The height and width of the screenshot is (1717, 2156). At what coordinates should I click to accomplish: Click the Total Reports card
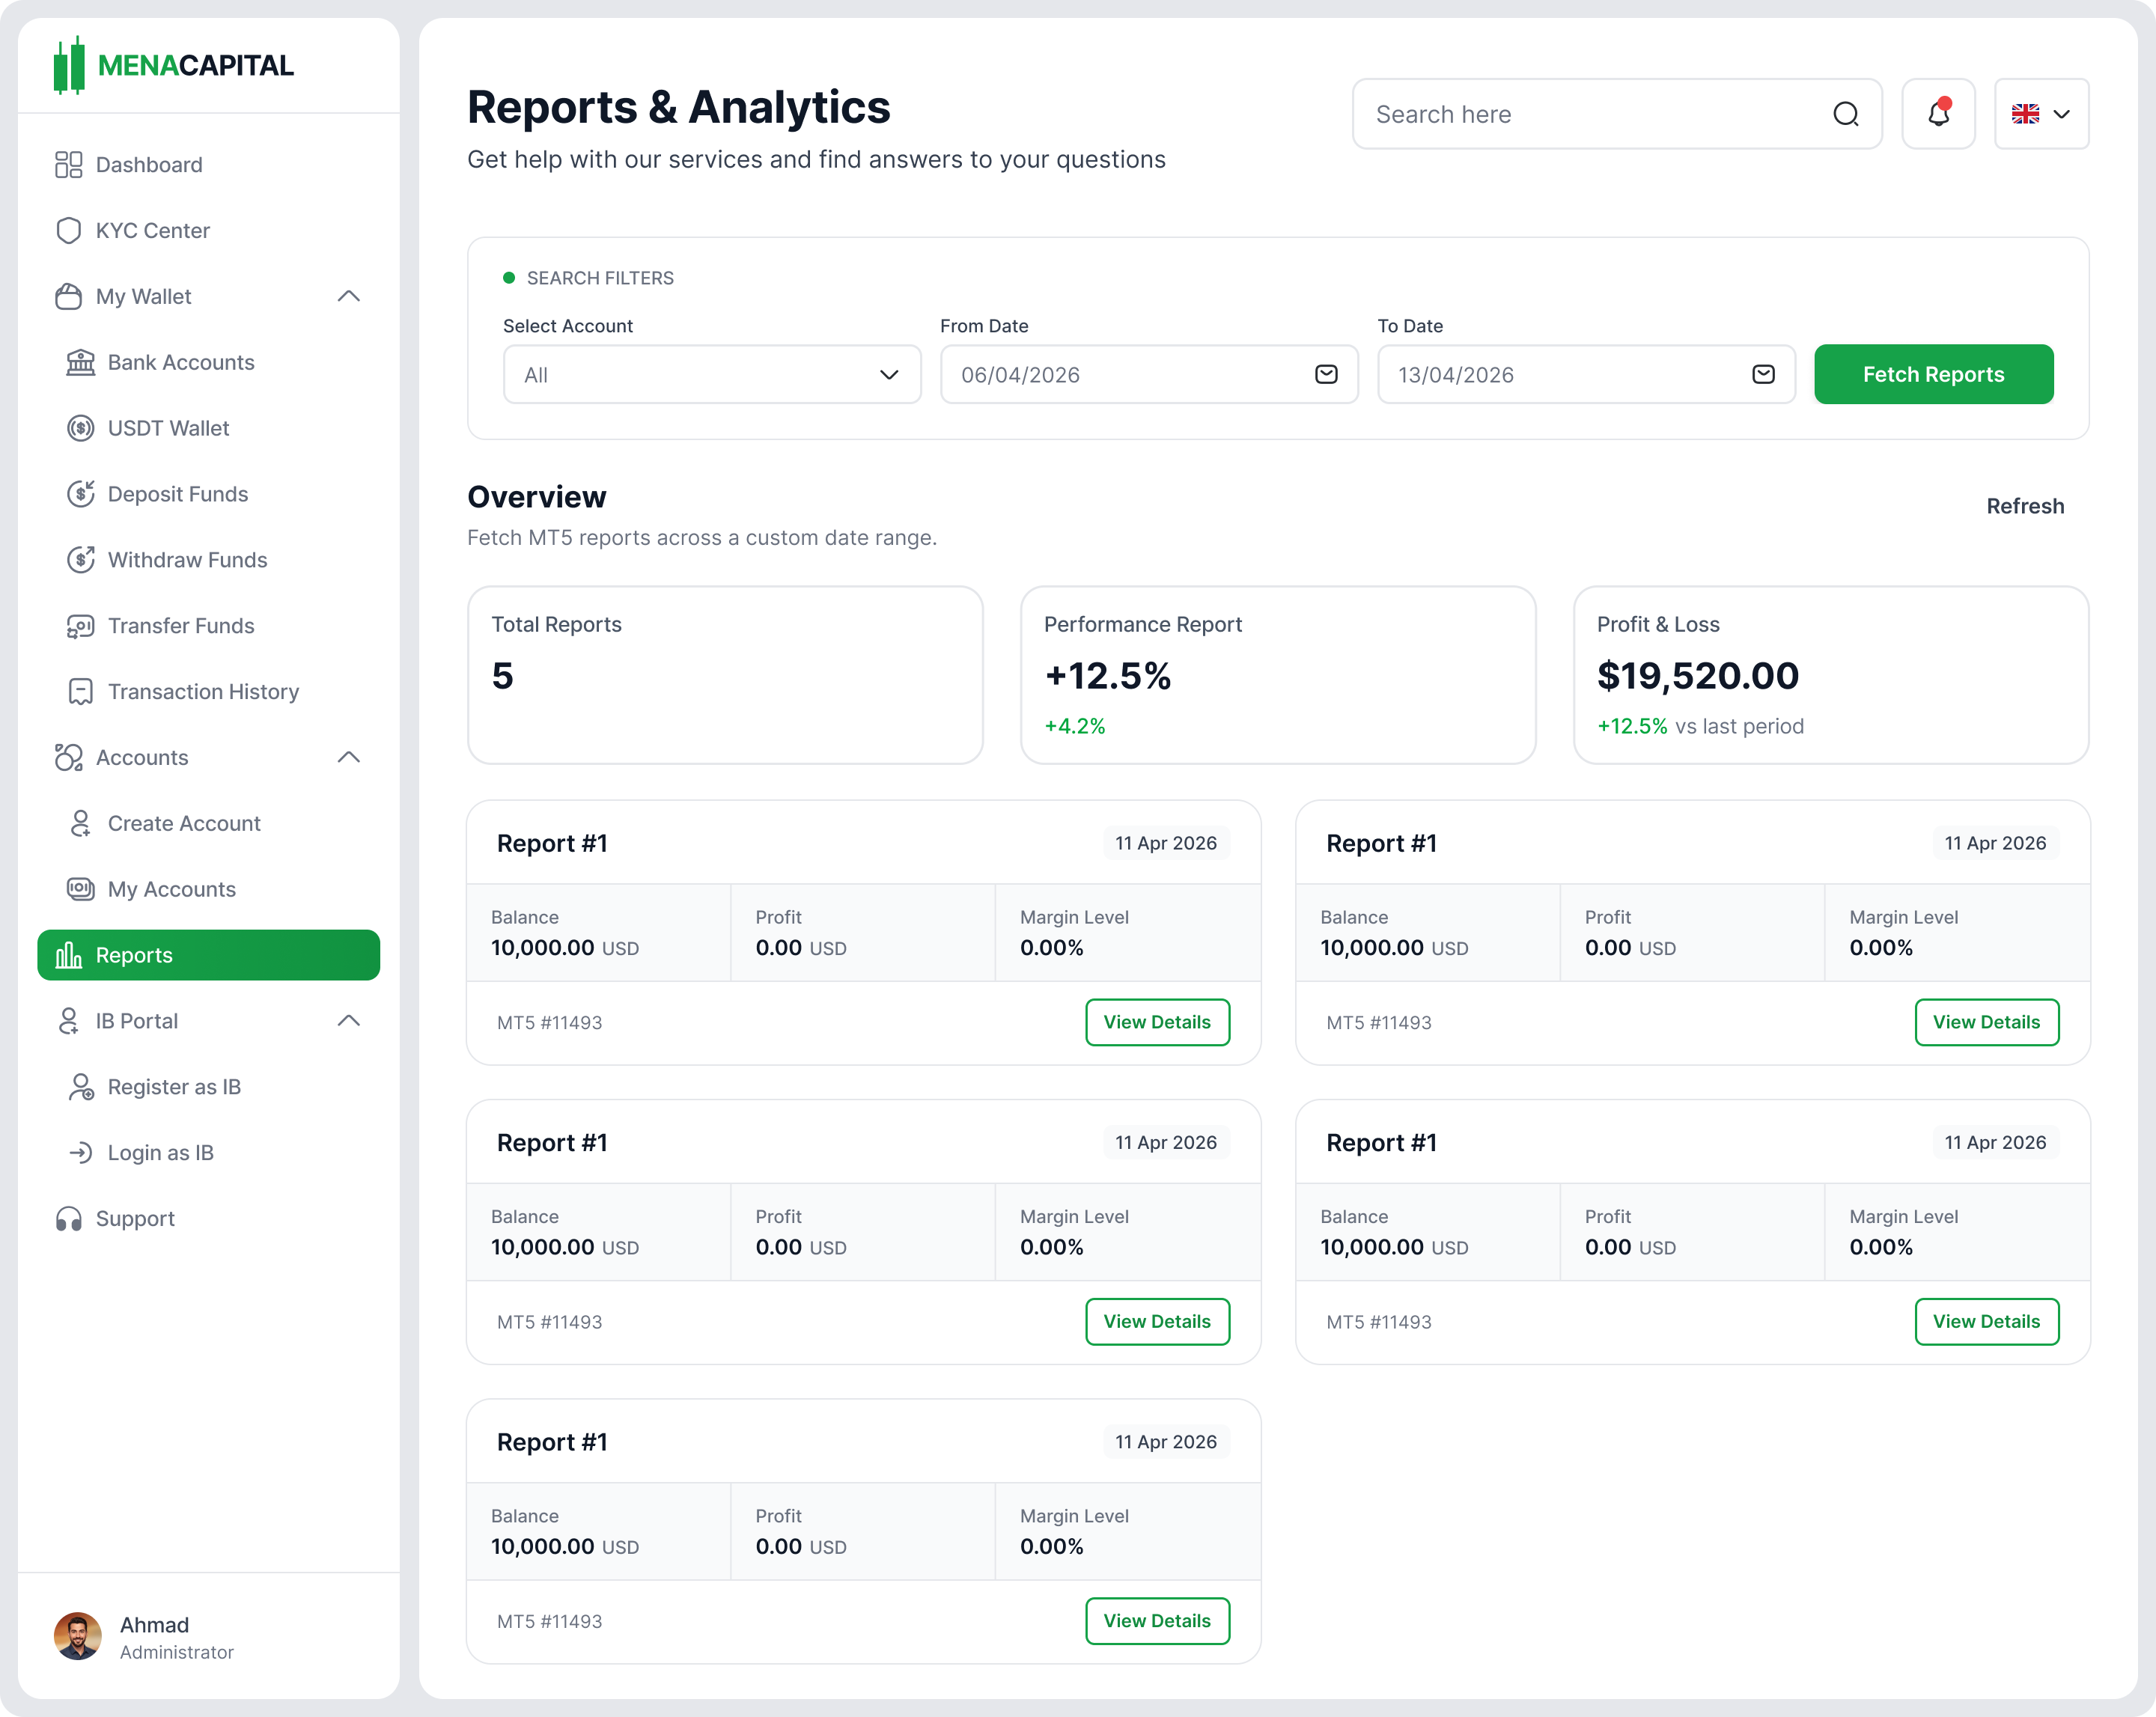coord(725,675)
